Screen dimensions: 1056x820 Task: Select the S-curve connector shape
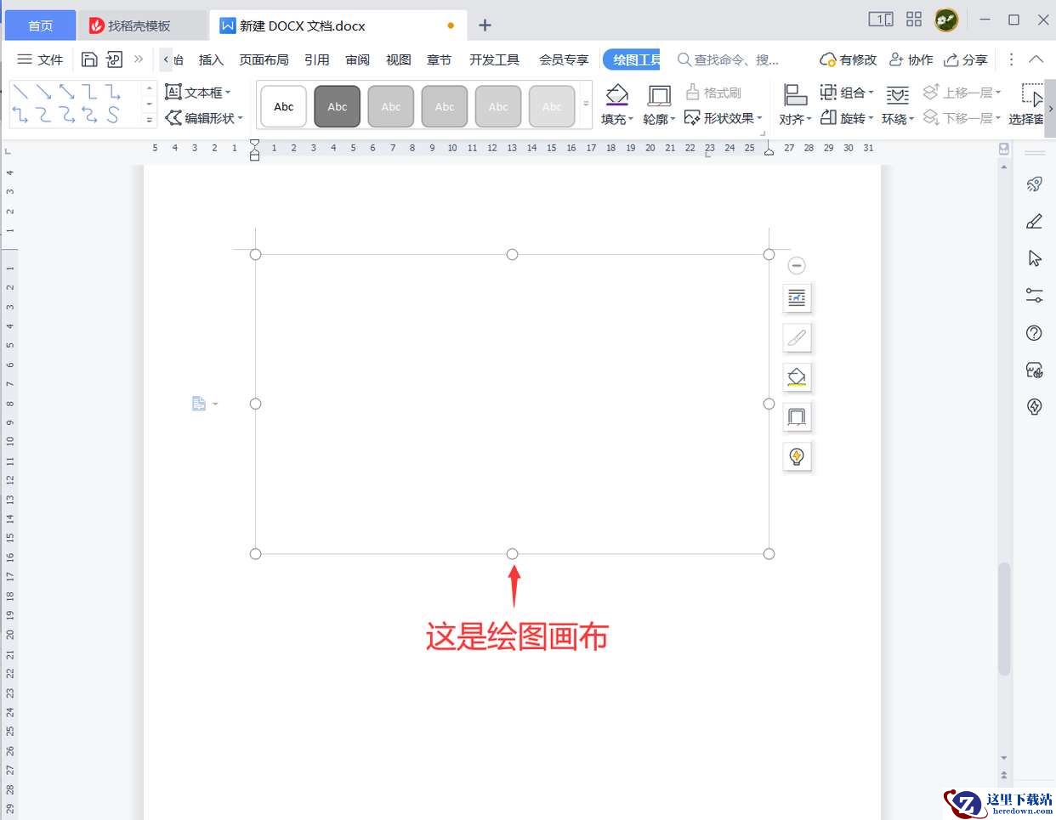point(113,115)
